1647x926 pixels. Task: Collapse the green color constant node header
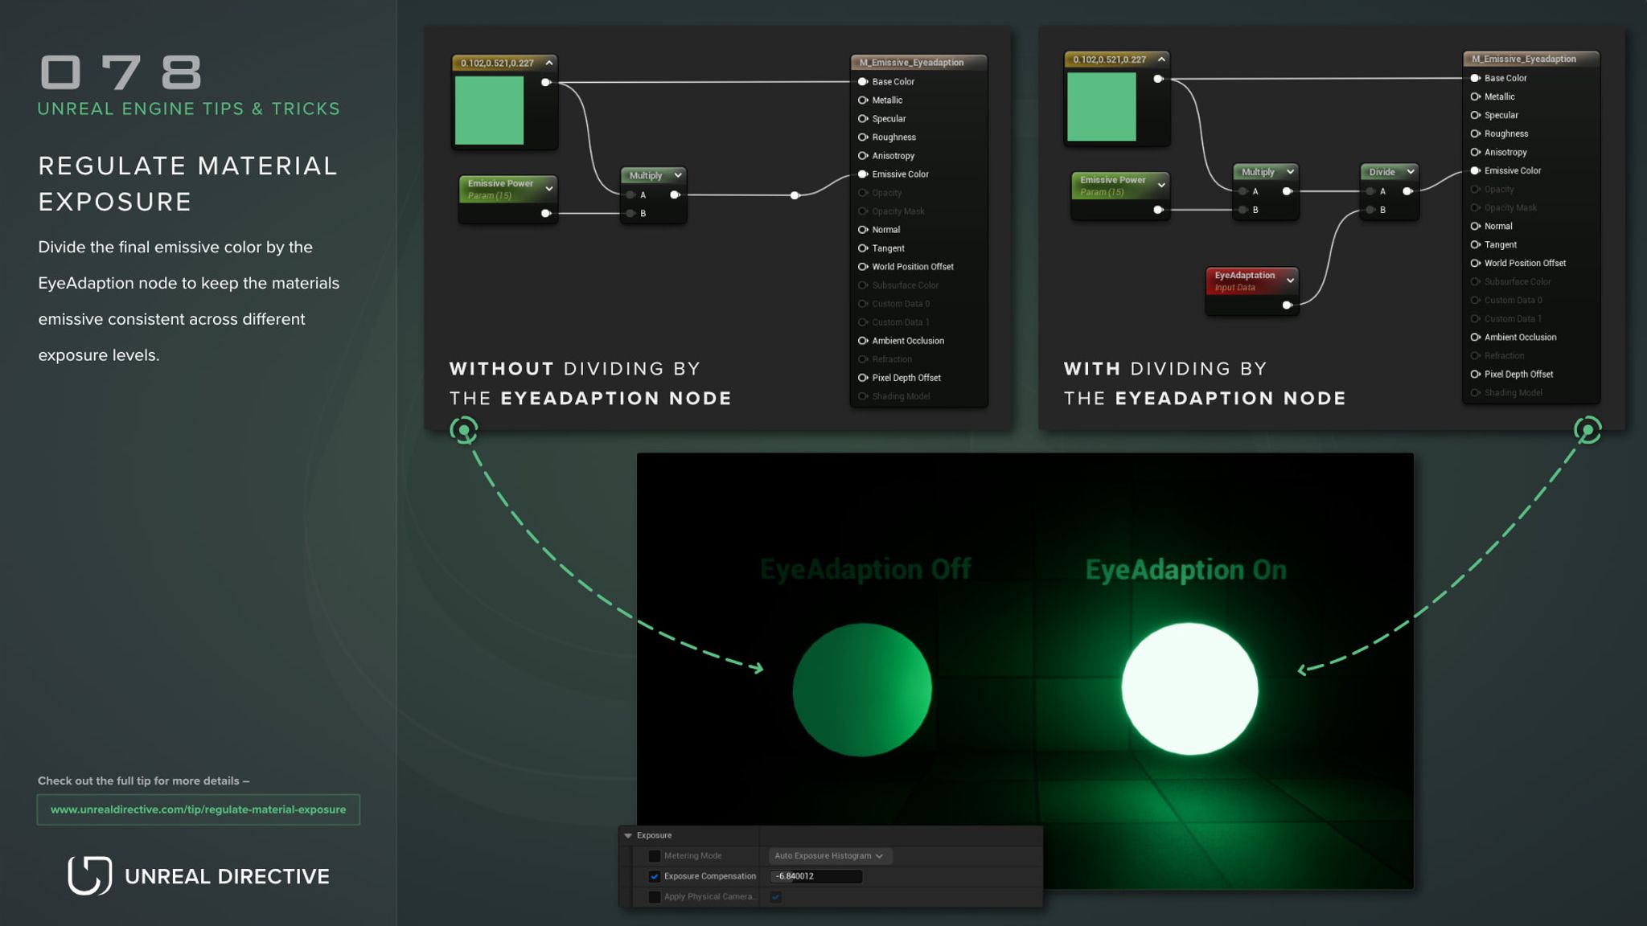548,62
